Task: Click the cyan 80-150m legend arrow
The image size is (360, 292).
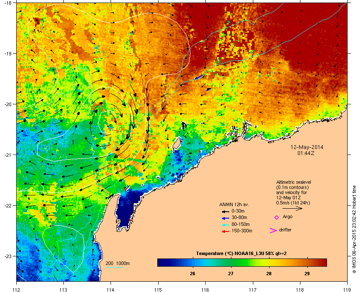Action: click(x=225, y=225)
